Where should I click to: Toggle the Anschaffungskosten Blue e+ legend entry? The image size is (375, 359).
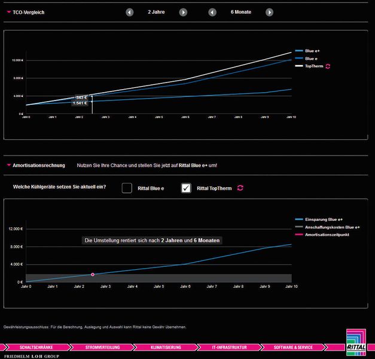pyautogui.click(x=327, y=227)
